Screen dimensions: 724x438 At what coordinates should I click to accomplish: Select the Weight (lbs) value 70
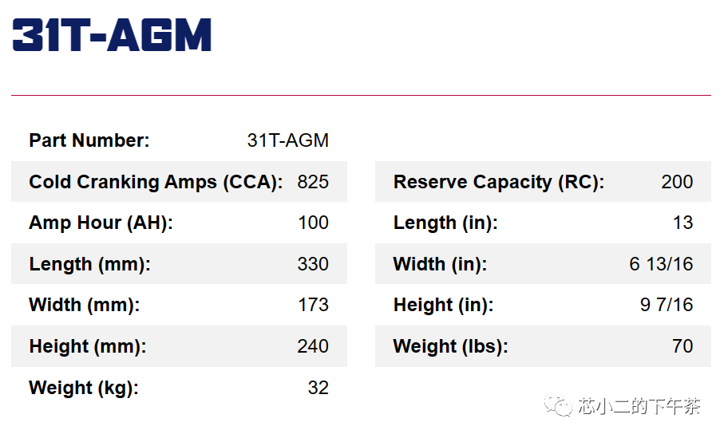pyautogui.click(x=682, y=346)
